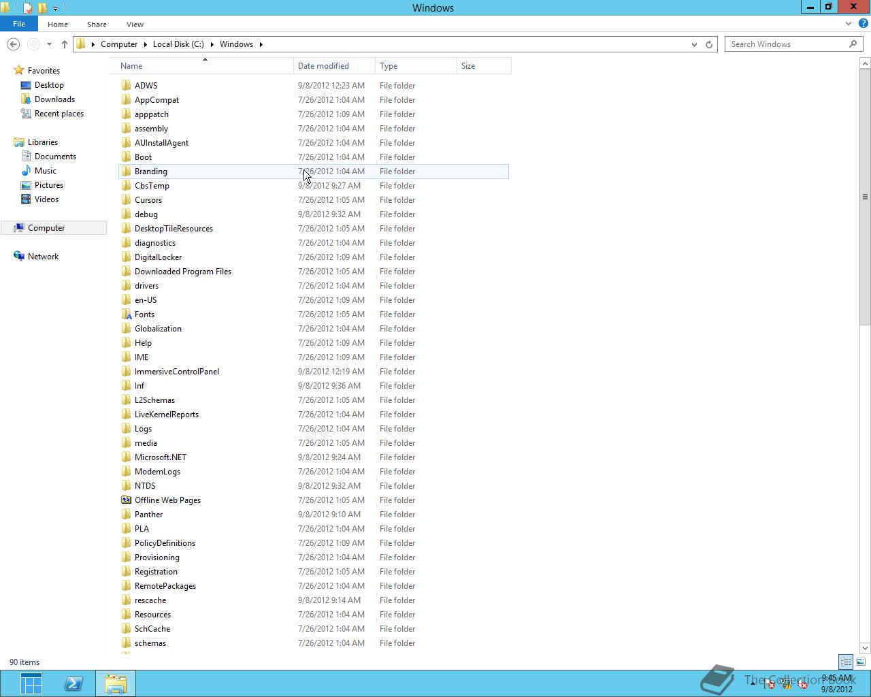Click the Properties quick access icon
Screen dimensions: 871x697
pyautogui.click(x=27, y=8)
